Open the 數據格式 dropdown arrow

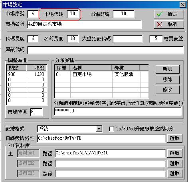click(99, 129)
